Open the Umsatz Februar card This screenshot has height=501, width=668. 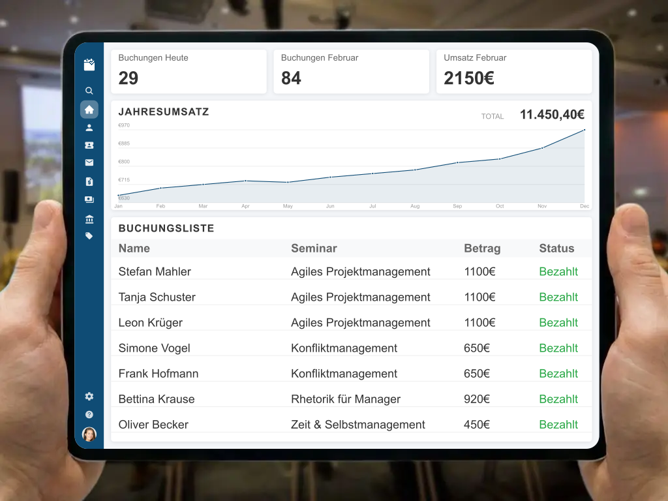513,71
